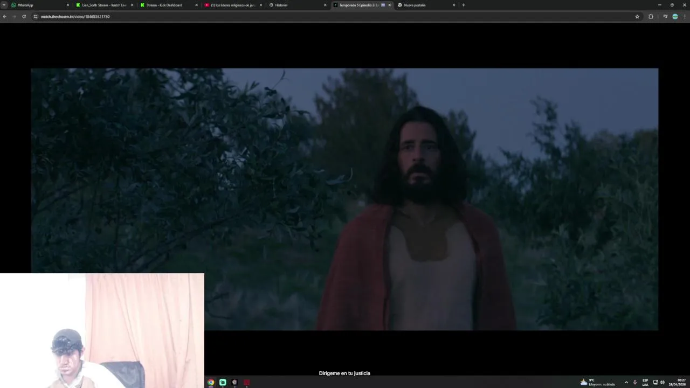
Task: Close the YouTube los líderes religiosos tab
Action: click(261, 5)
